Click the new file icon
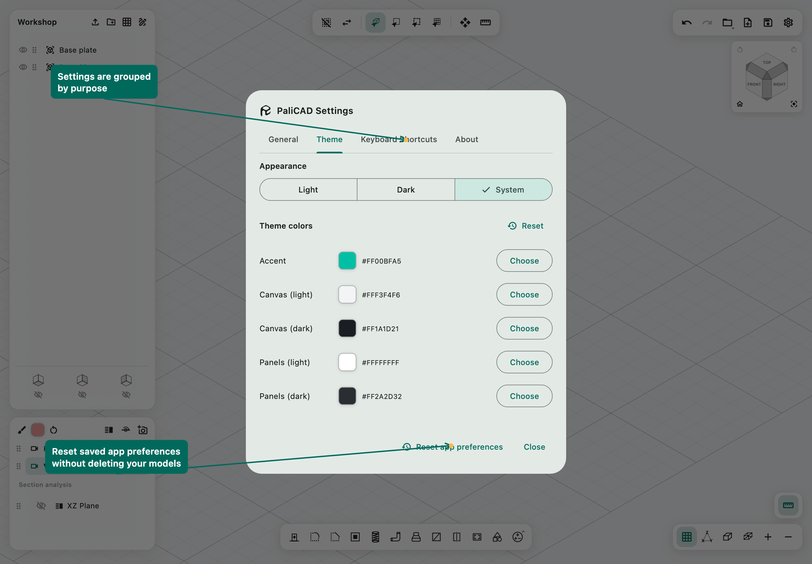Screen dimensions: 812x564 (747, 23)
